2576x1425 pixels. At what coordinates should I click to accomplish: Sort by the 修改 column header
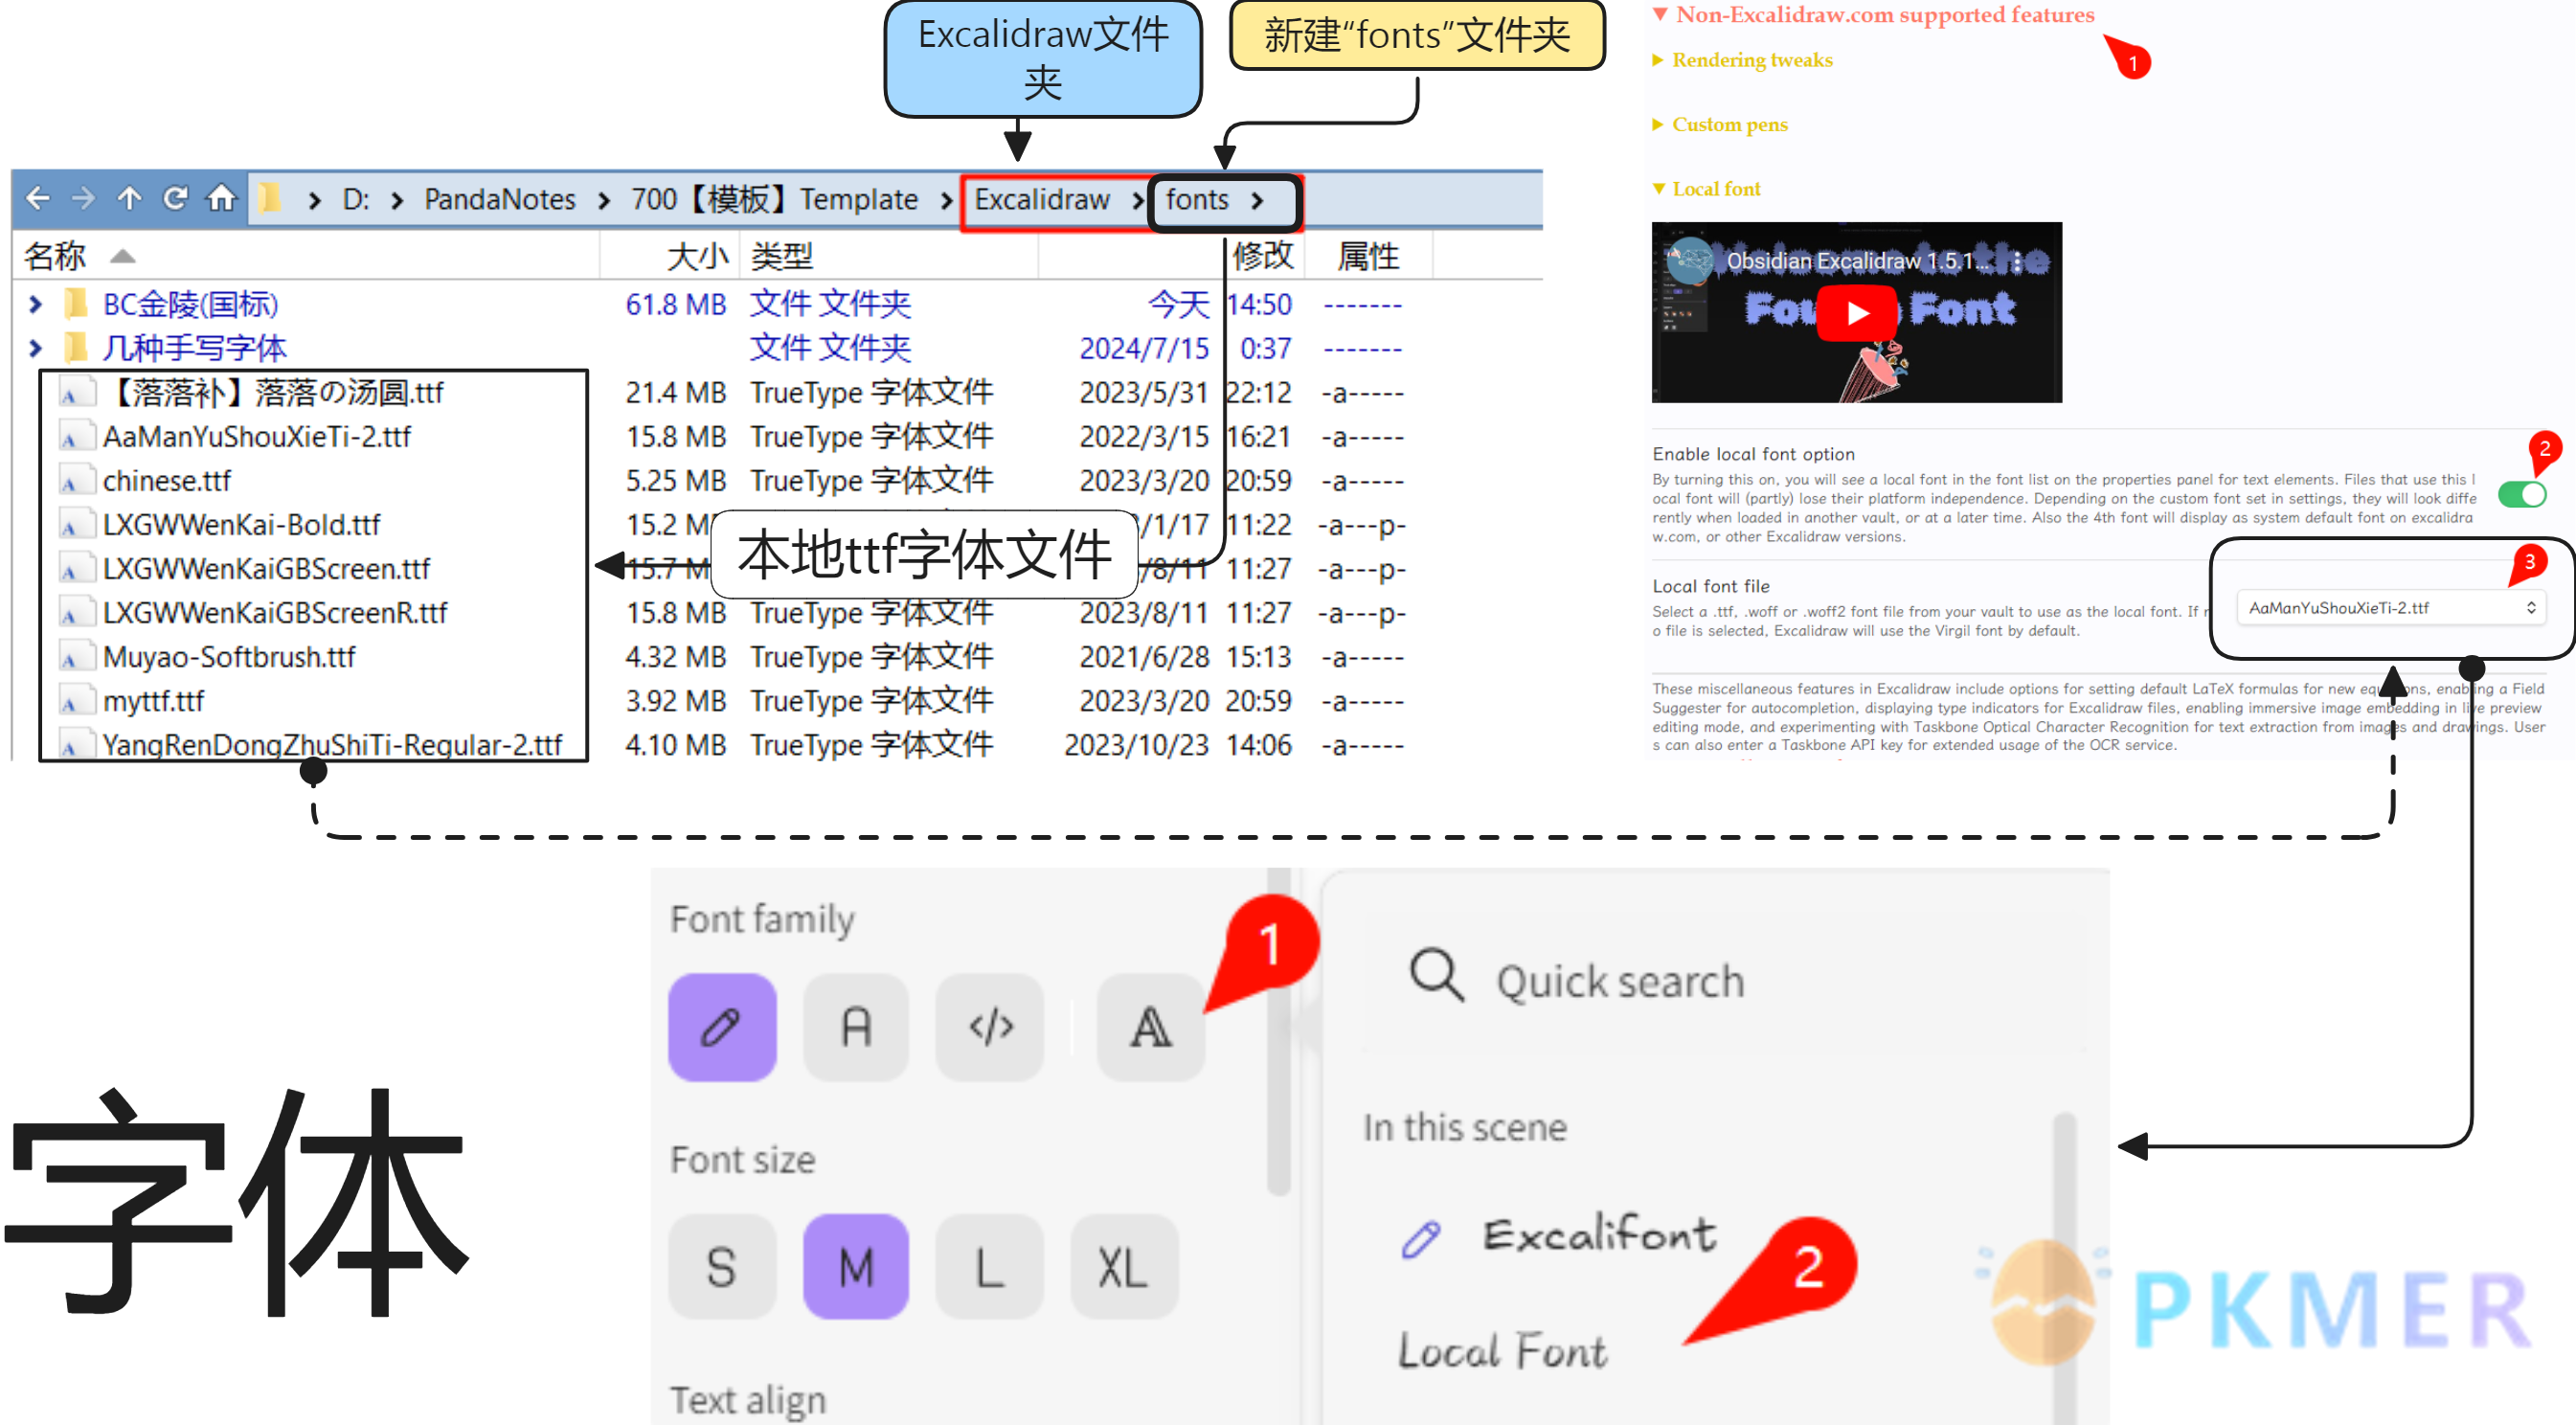pyautogui.click(x=1264, y=256)
